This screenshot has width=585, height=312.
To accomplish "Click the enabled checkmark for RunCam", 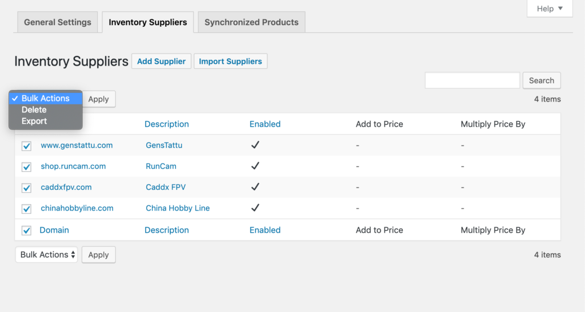I will click(x=255, y=166).
